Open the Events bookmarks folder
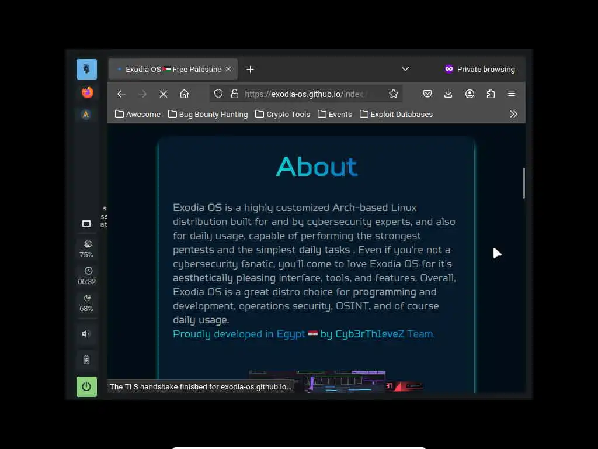Screen dimensions: 598x449 click(335, 114)
